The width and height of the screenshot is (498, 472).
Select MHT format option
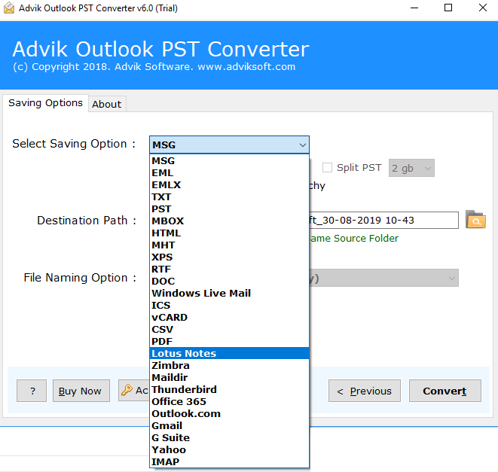click(229, 245)
